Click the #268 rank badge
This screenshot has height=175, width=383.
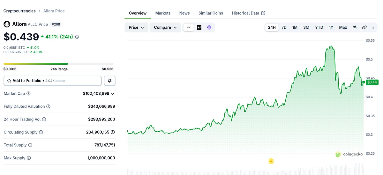(x=56, y=24)
